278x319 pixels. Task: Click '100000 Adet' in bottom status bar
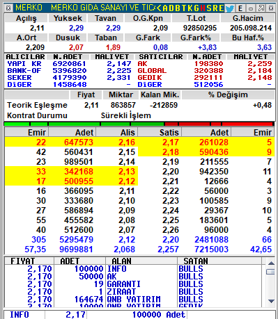click(x=159, y=315)
